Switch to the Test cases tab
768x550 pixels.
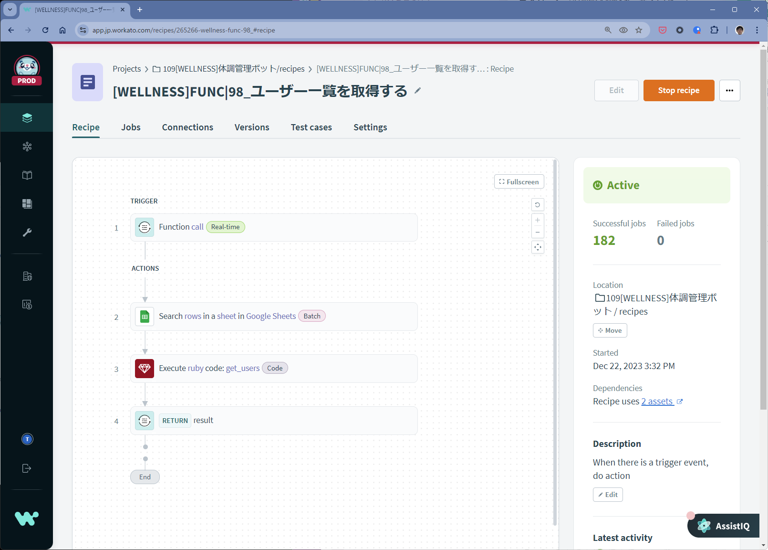(x=311, y=127)
